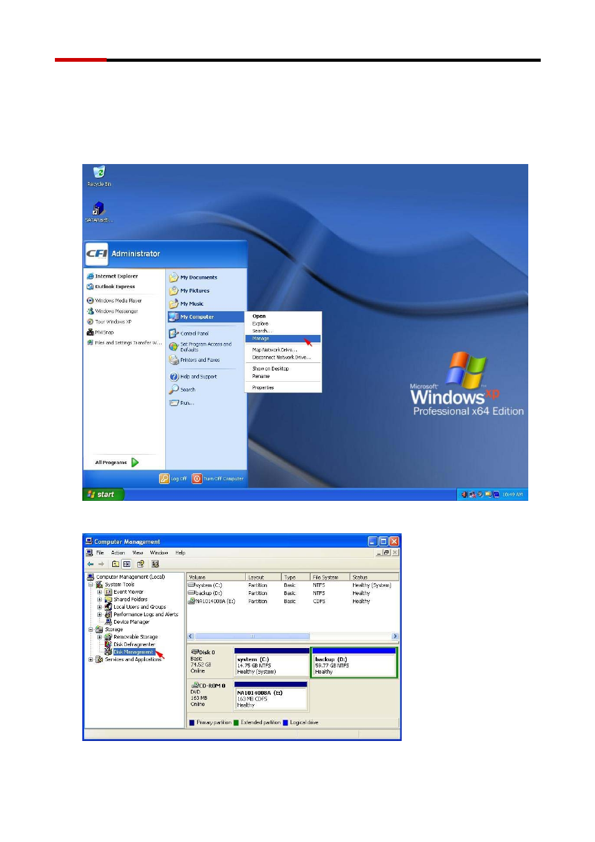Open the Window menu
Image resolution: width=595 pixels, height=842 pixels.
159,553
